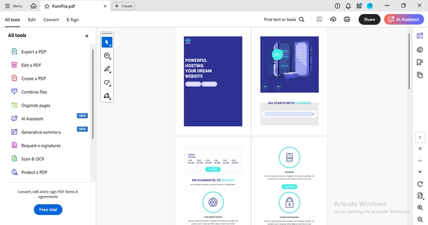This screenshot has width=428, height=225.
Task: Click the Powerful Hosting page thumbnail
Action: 213,81
